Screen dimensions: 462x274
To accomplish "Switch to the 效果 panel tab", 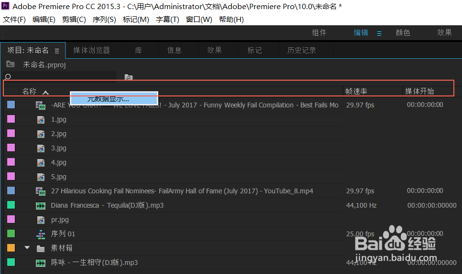I will coord(214,50).
